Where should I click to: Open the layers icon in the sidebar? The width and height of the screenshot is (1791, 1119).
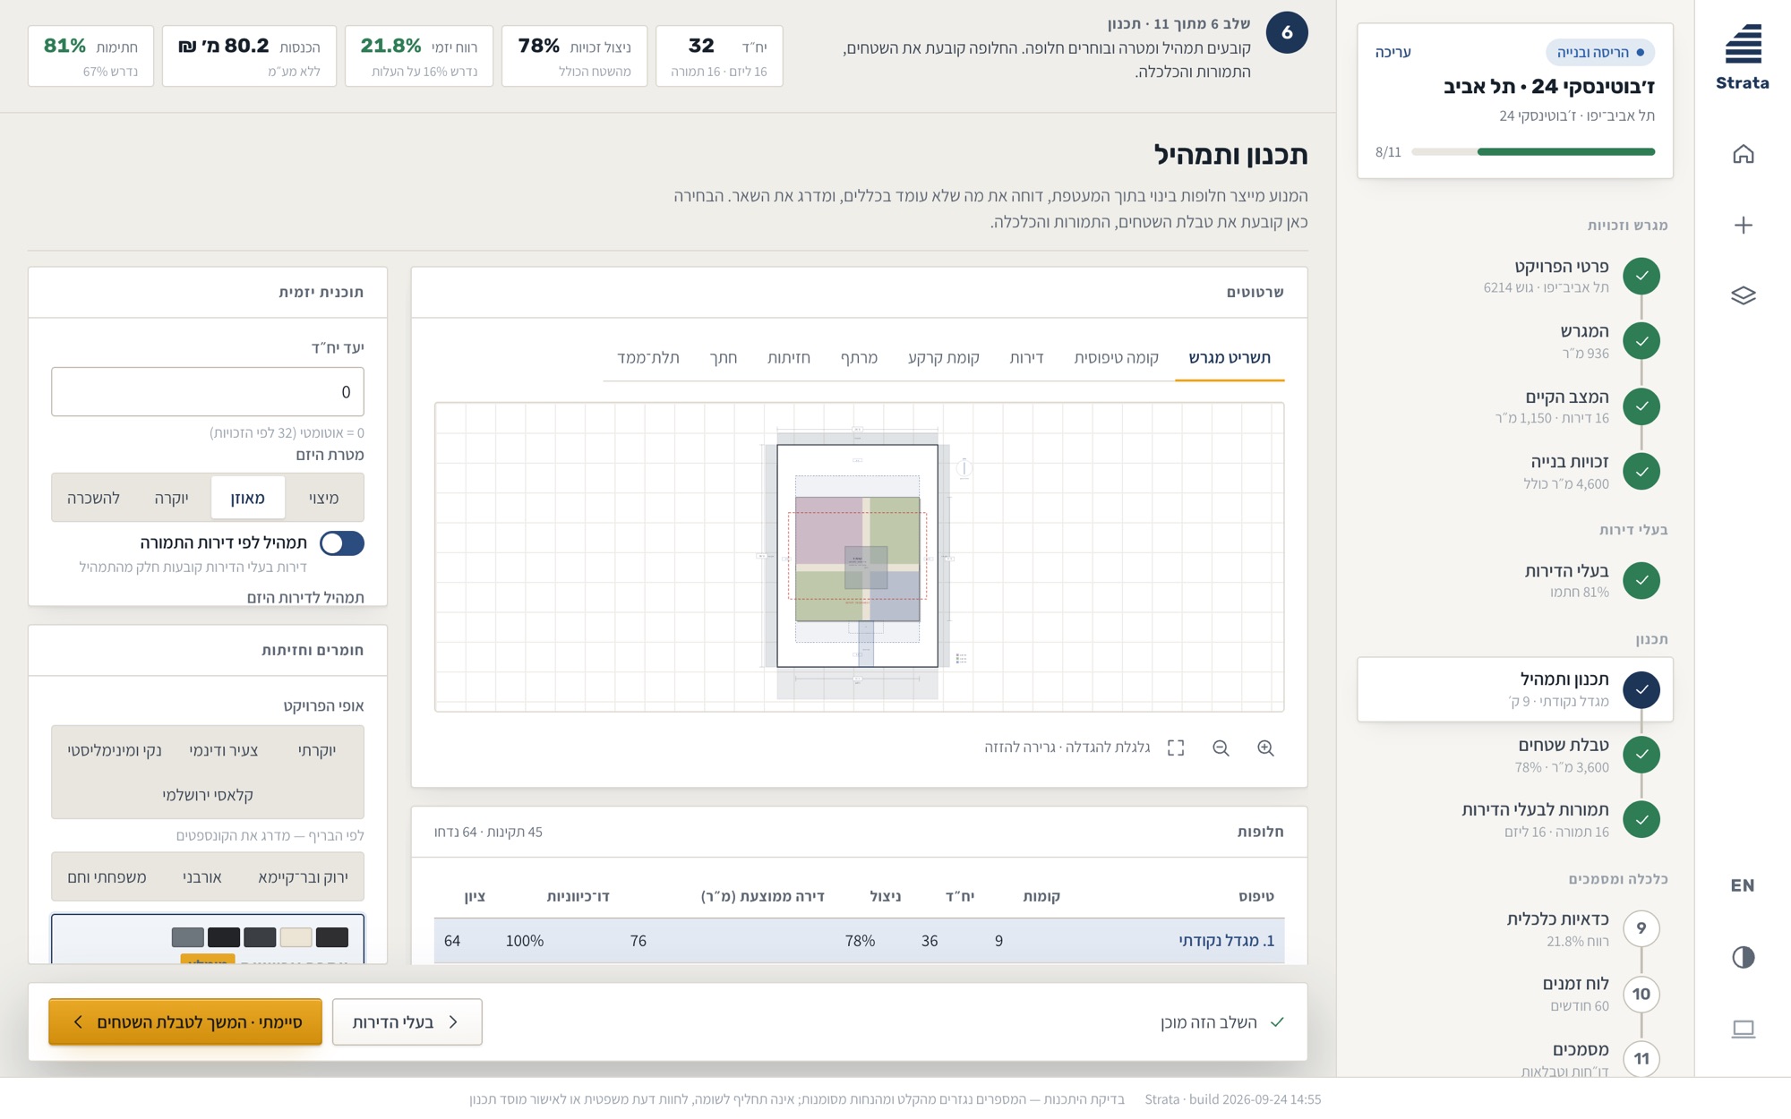[1743, 295]
